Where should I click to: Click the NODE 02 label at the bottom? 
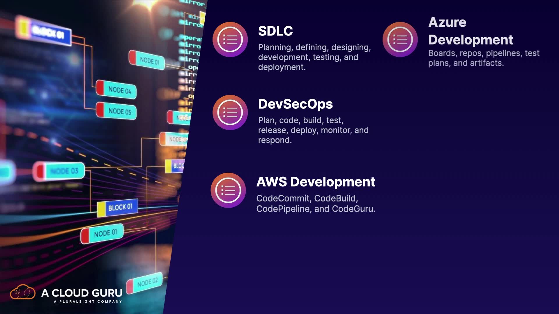click(x=147, y=282)
